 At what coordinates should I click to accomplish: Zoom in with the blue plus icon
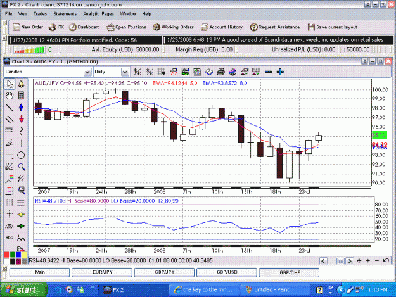(x=280, y=72)
